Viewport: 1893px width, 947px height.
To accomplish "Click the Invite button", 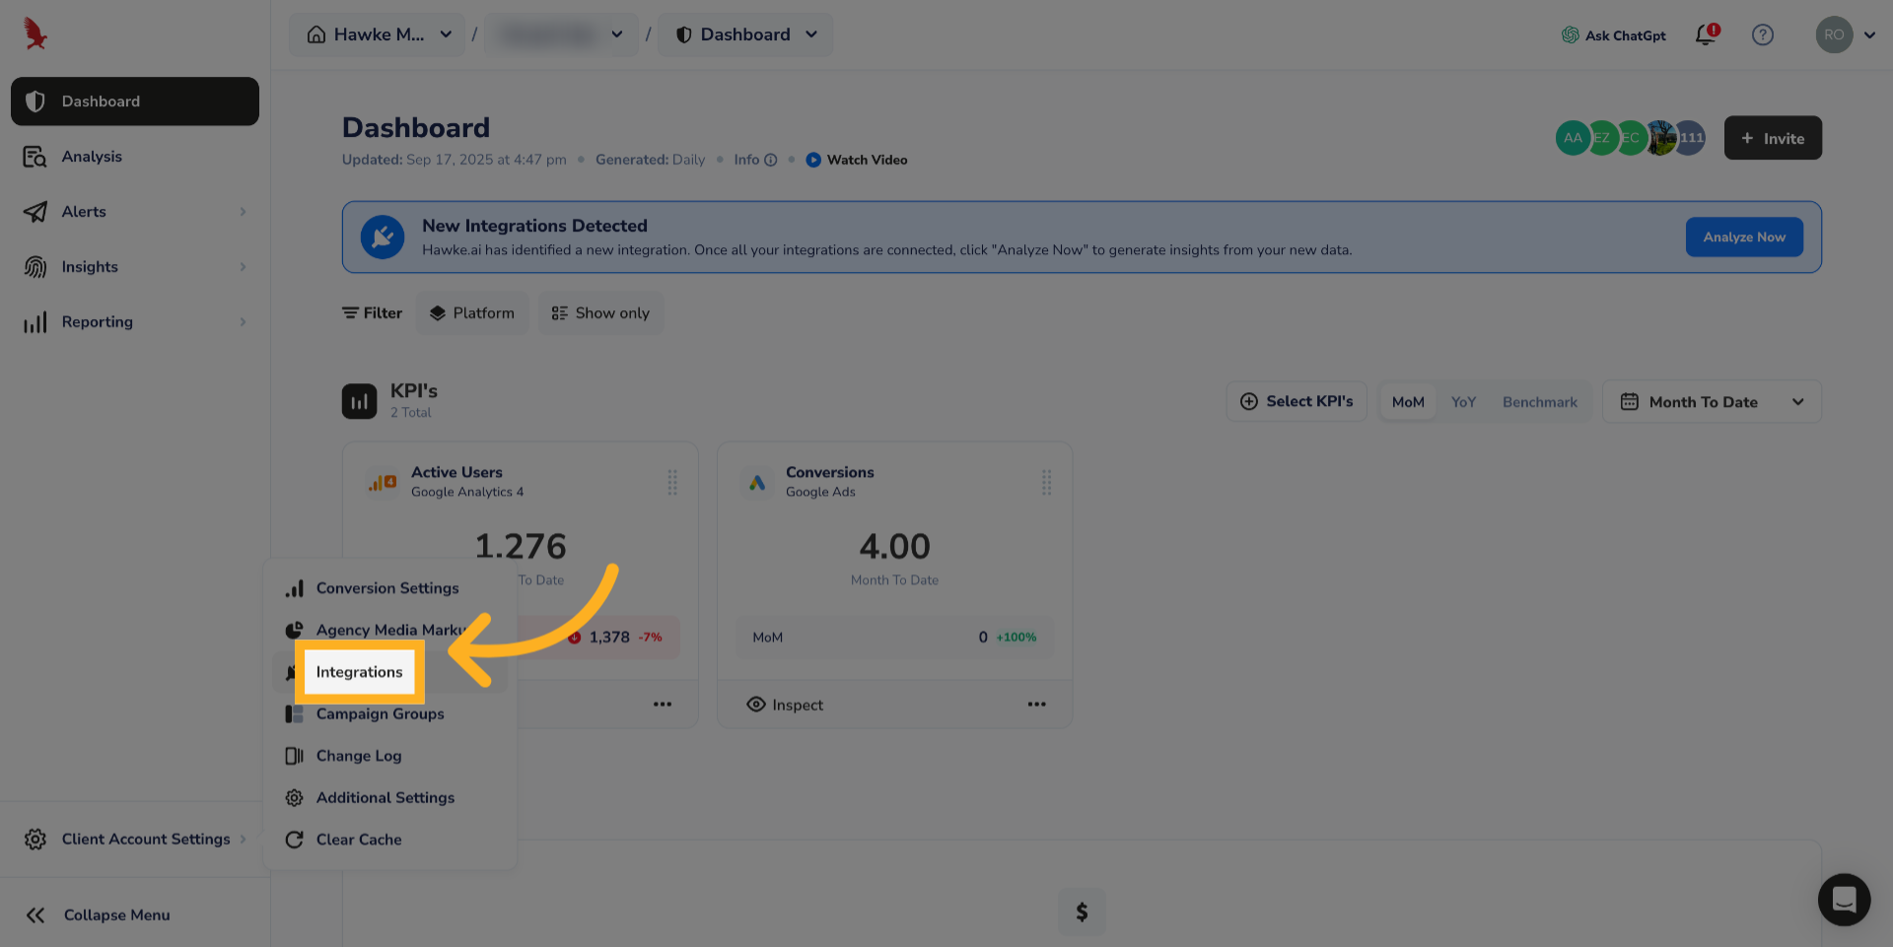I will (1773, 138).
